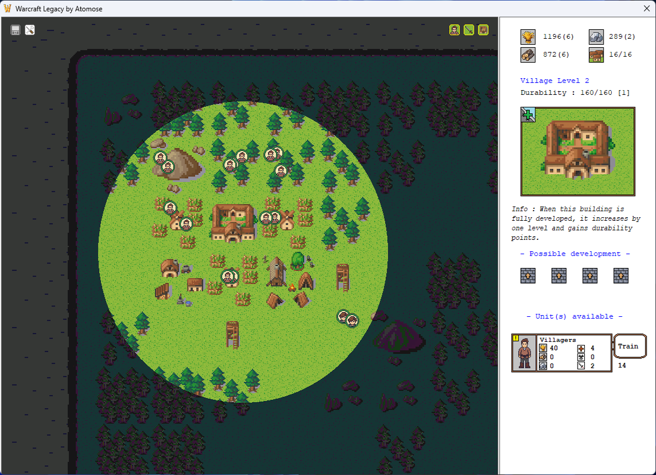Viewport: 656px width, 475px height.
Task: Click the population count 16/16
Action: tap(620, 55)
